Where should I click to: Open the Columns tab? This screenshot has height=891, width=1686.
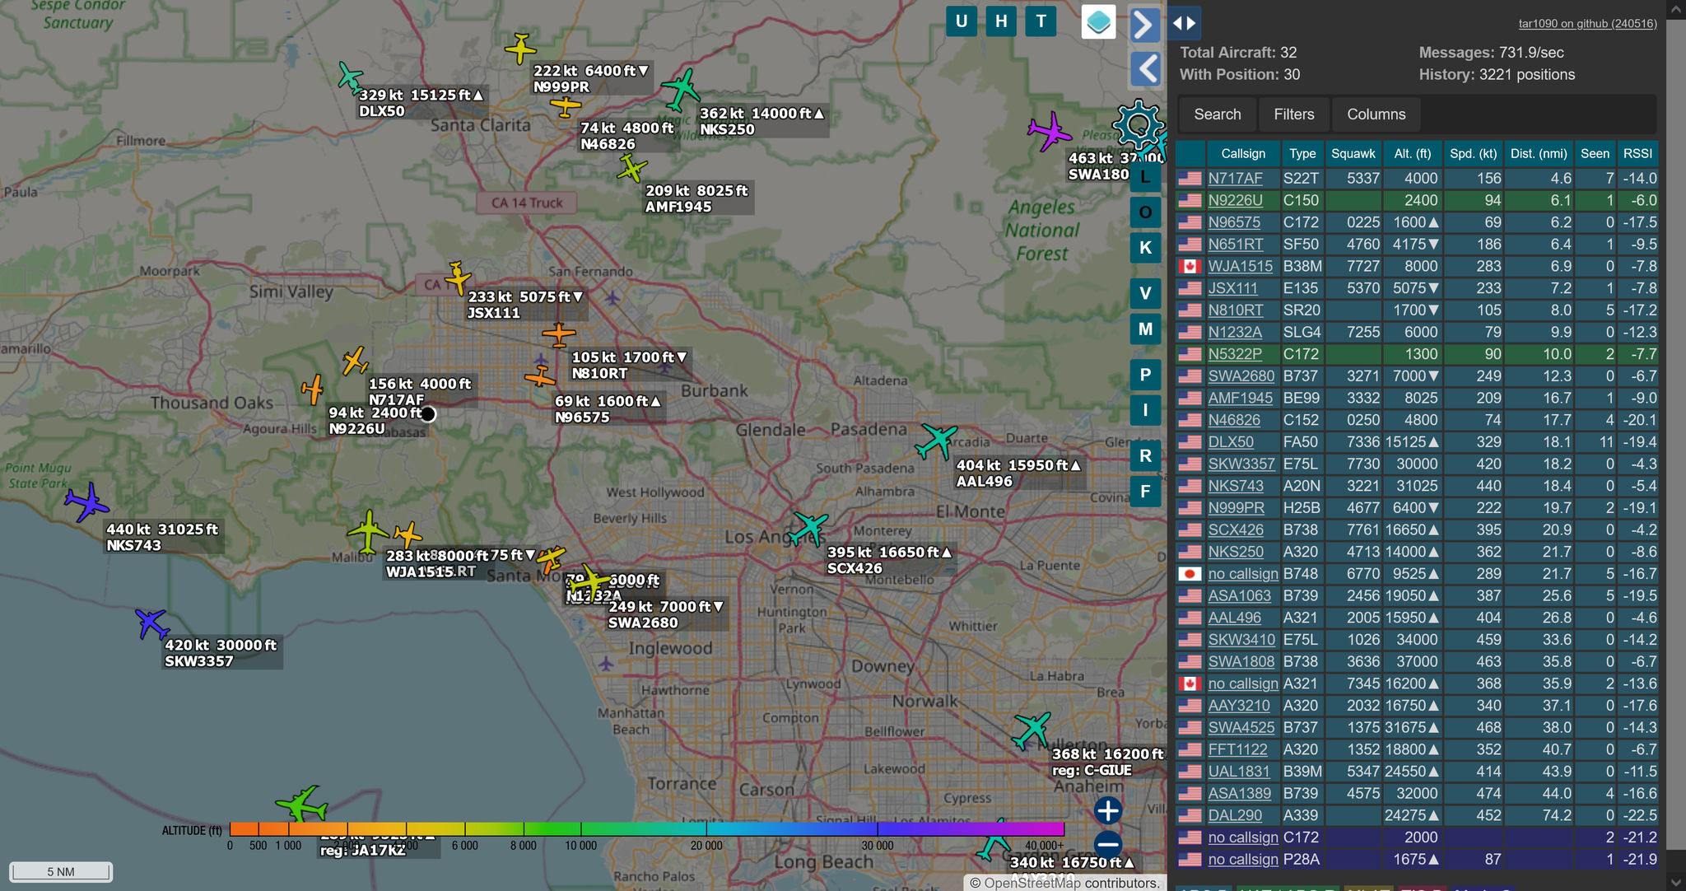click(x=1376, y=114)
